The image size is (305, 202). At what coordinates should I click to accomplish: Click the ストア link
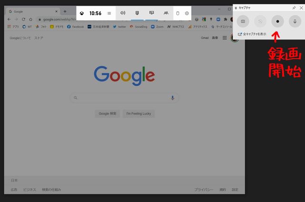[x=39, y=38]
